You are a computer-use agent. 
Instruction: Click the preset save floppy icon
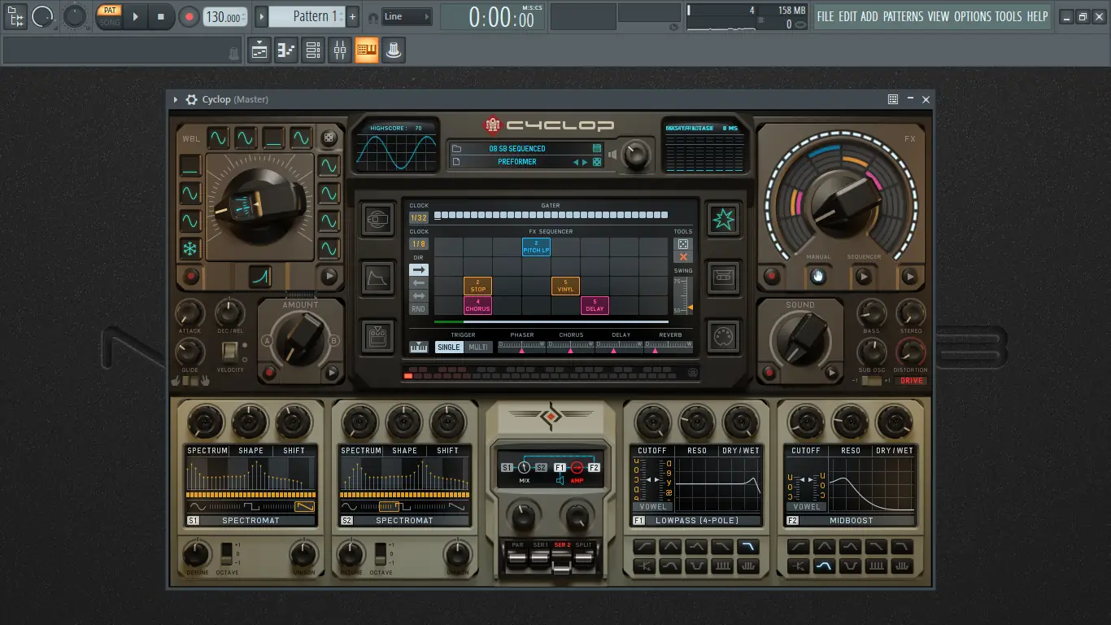[x=598, y=149]
